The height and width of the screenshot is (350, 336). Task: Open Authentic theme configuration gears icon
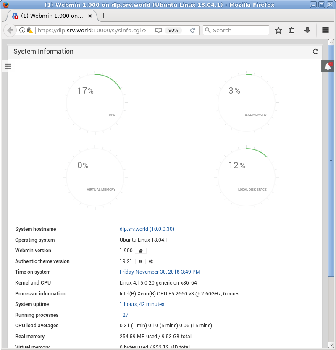151,261
